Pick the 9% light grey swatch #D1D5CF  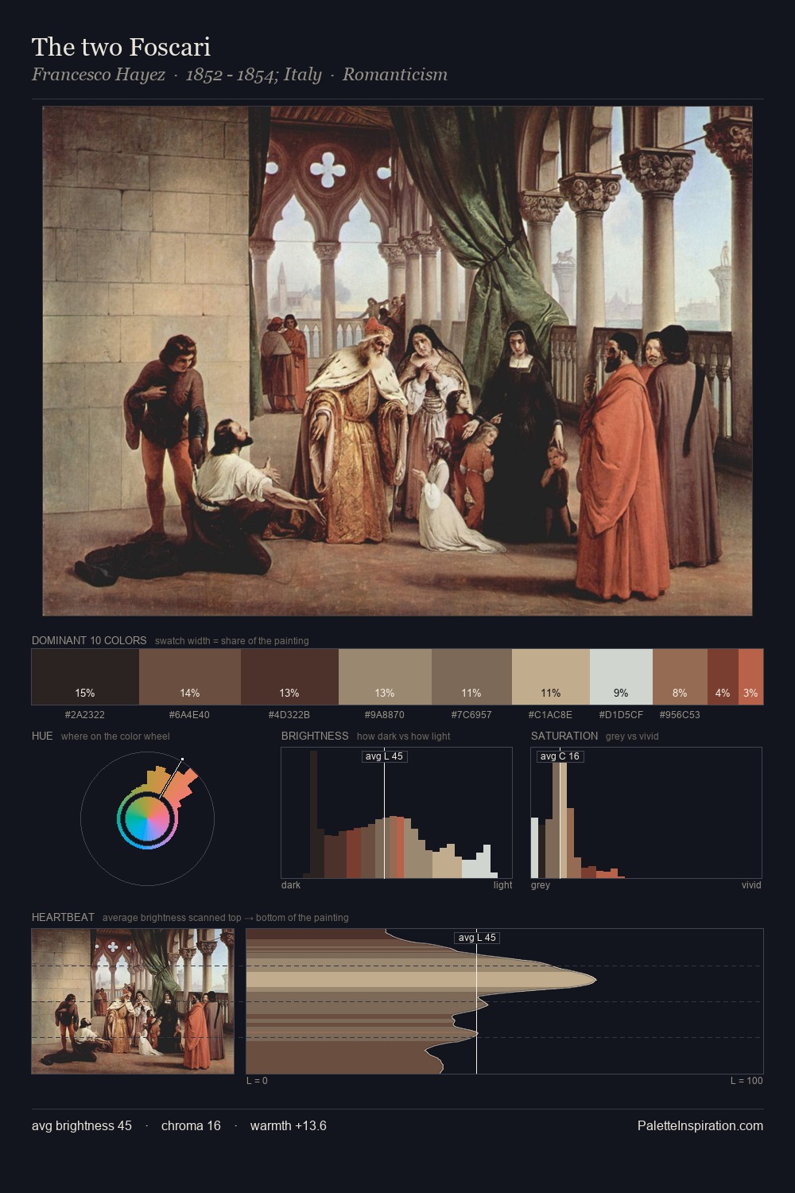click(621, 677)
